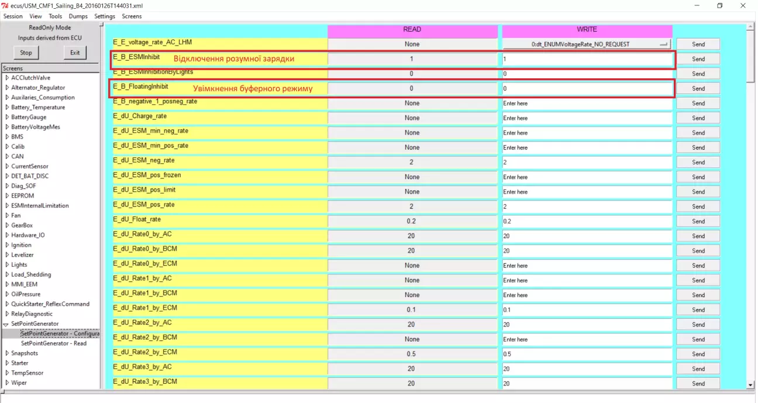Select RelayDiagnostic in the screens tree
The image size is (758, 403).
32,314
